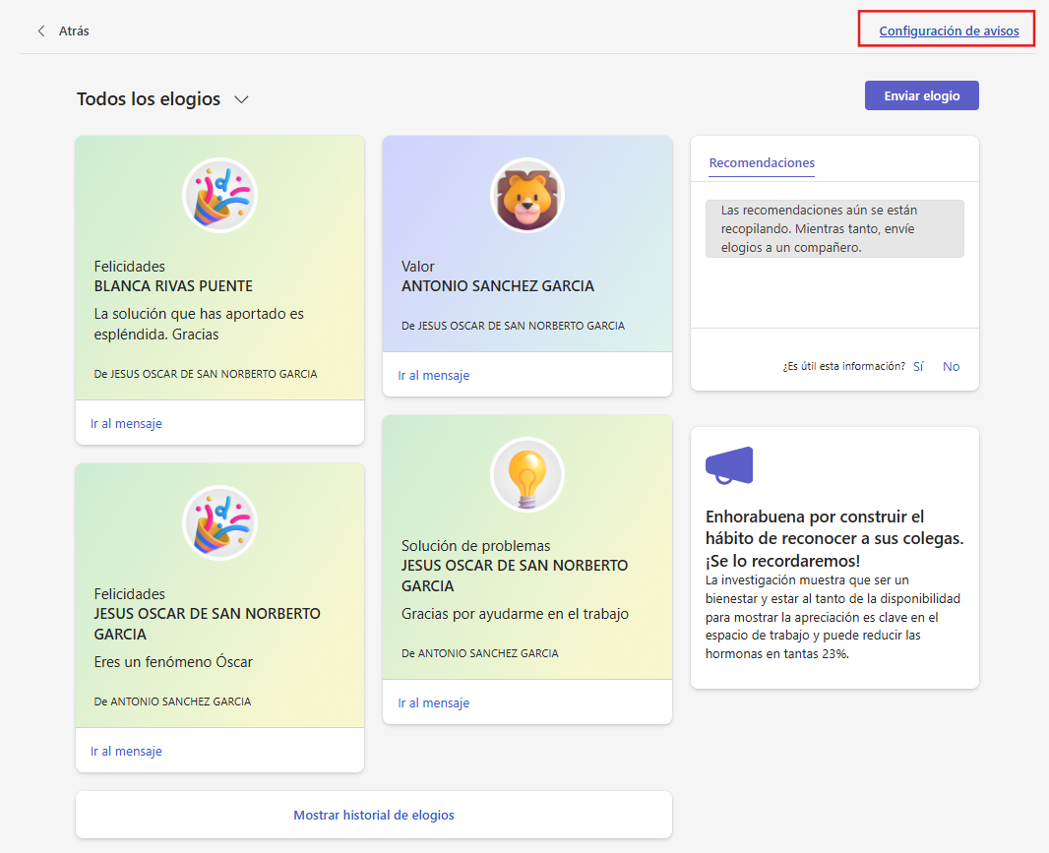
Task: Click the Enhorabuena por construir el hábito heading
Action: pyautogui.click(x=834, y=538)
